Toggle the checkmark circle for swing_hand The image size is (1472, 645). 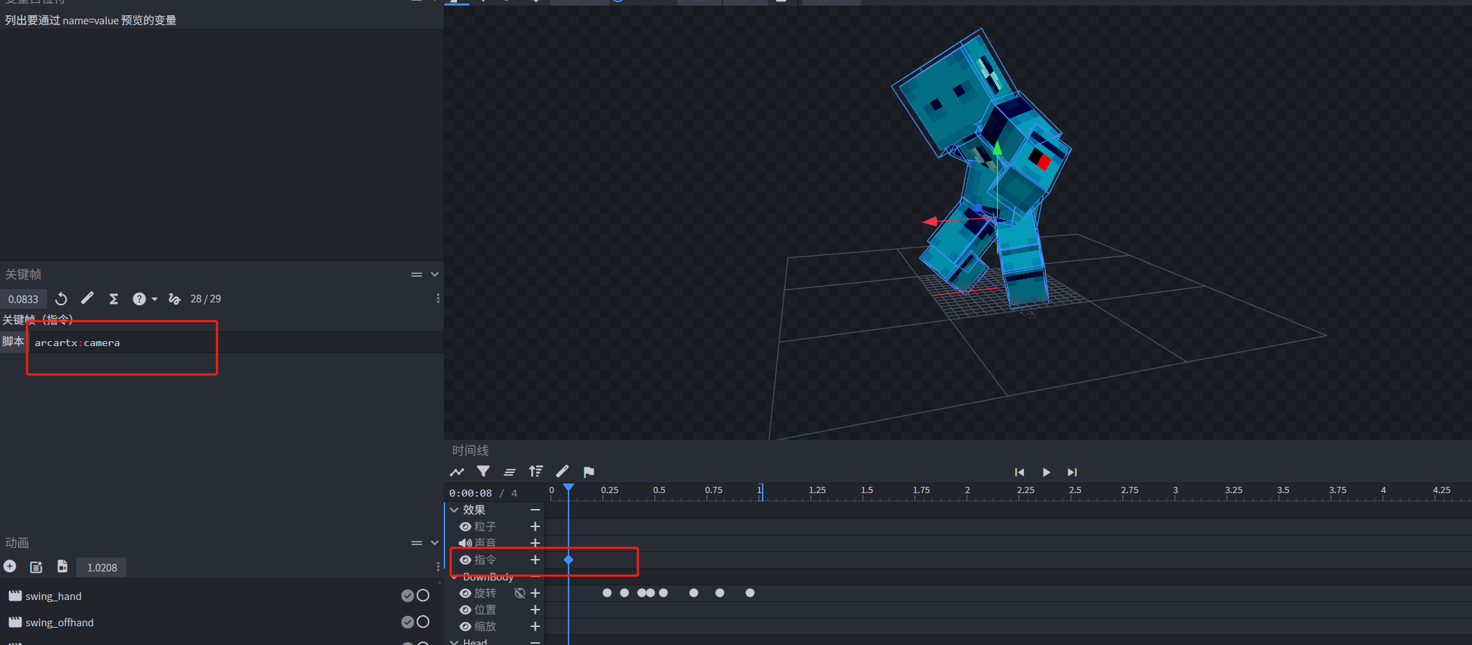(408, 596)
